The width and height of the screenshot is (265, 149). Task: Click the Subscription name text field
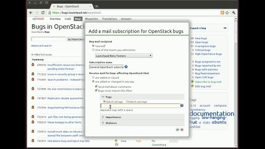tap(106, 67)
